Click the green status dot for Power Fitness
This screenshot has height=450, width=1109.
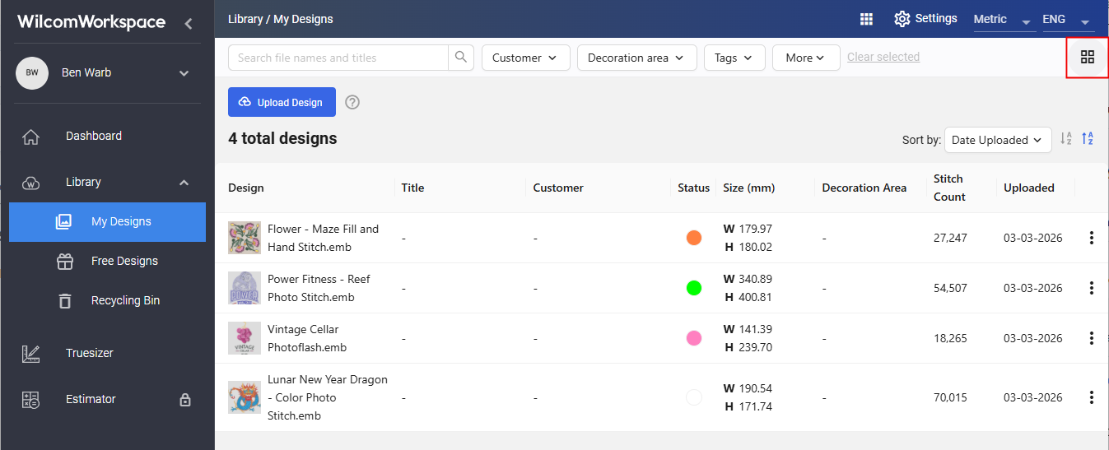(694, 288)
